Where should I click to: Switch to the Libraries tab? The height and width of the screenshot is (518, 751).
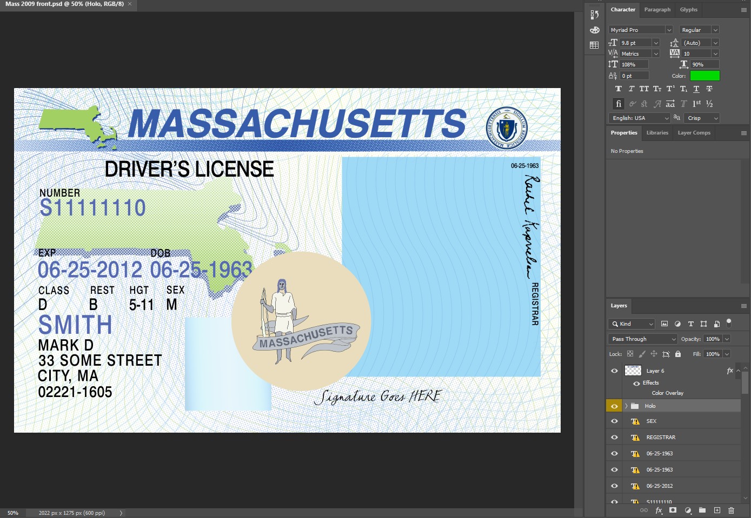pos(657,132)
